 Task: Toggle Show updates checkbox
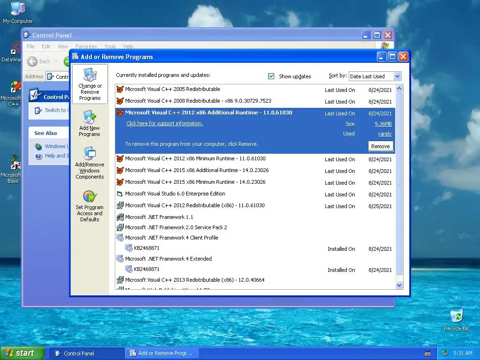(271, 76)
